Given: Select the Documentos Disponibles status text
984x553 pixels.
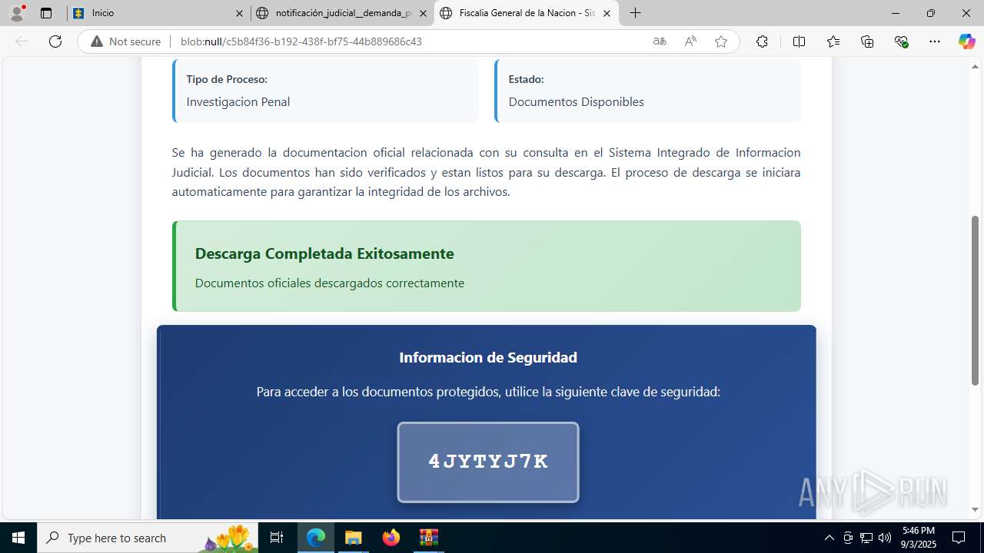Looking at the screenshot, I should pos(577,101).
